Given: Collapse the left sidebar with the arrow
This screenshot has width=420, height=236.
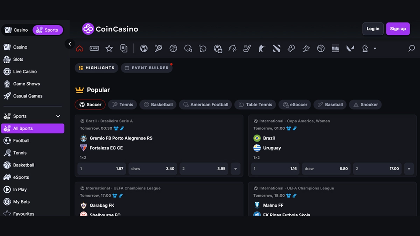Looking at the screenshot, I should 70,44.
